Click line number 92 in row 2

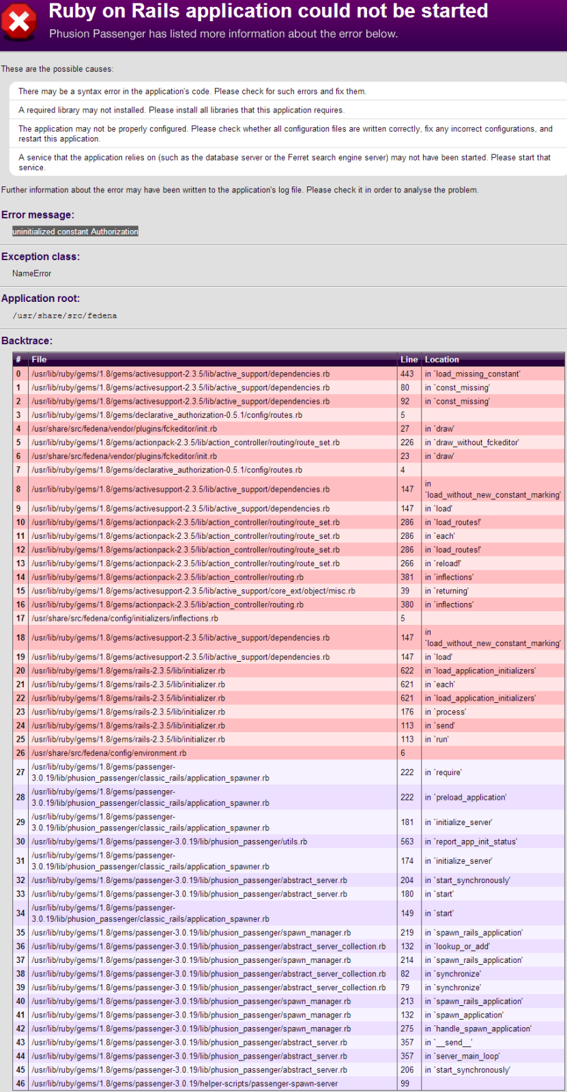click(x=405, y=402)
